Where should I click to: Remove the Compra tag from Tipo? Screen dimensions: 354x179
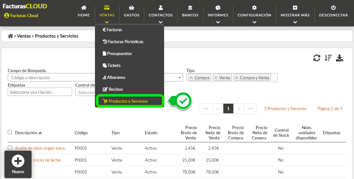point(191,78)
